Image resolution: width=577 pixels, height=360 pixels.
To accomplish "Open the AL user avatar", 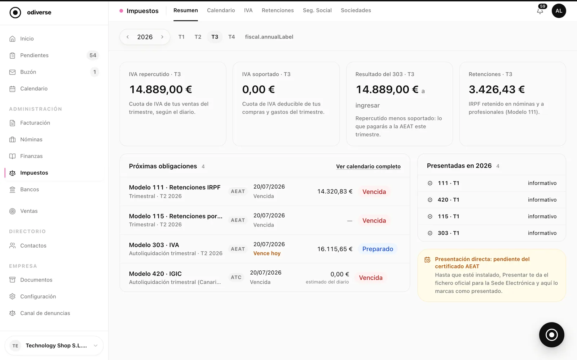I will [x=559, y=11].
